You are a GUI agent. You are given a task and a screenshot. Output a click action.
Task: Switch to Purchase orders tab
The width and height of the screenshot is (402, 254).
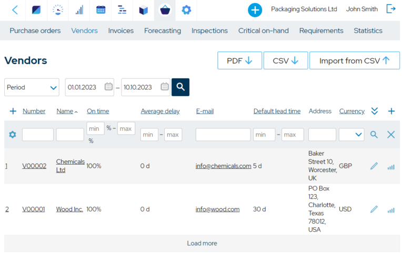pyautogui.click(x=35, y=31)
